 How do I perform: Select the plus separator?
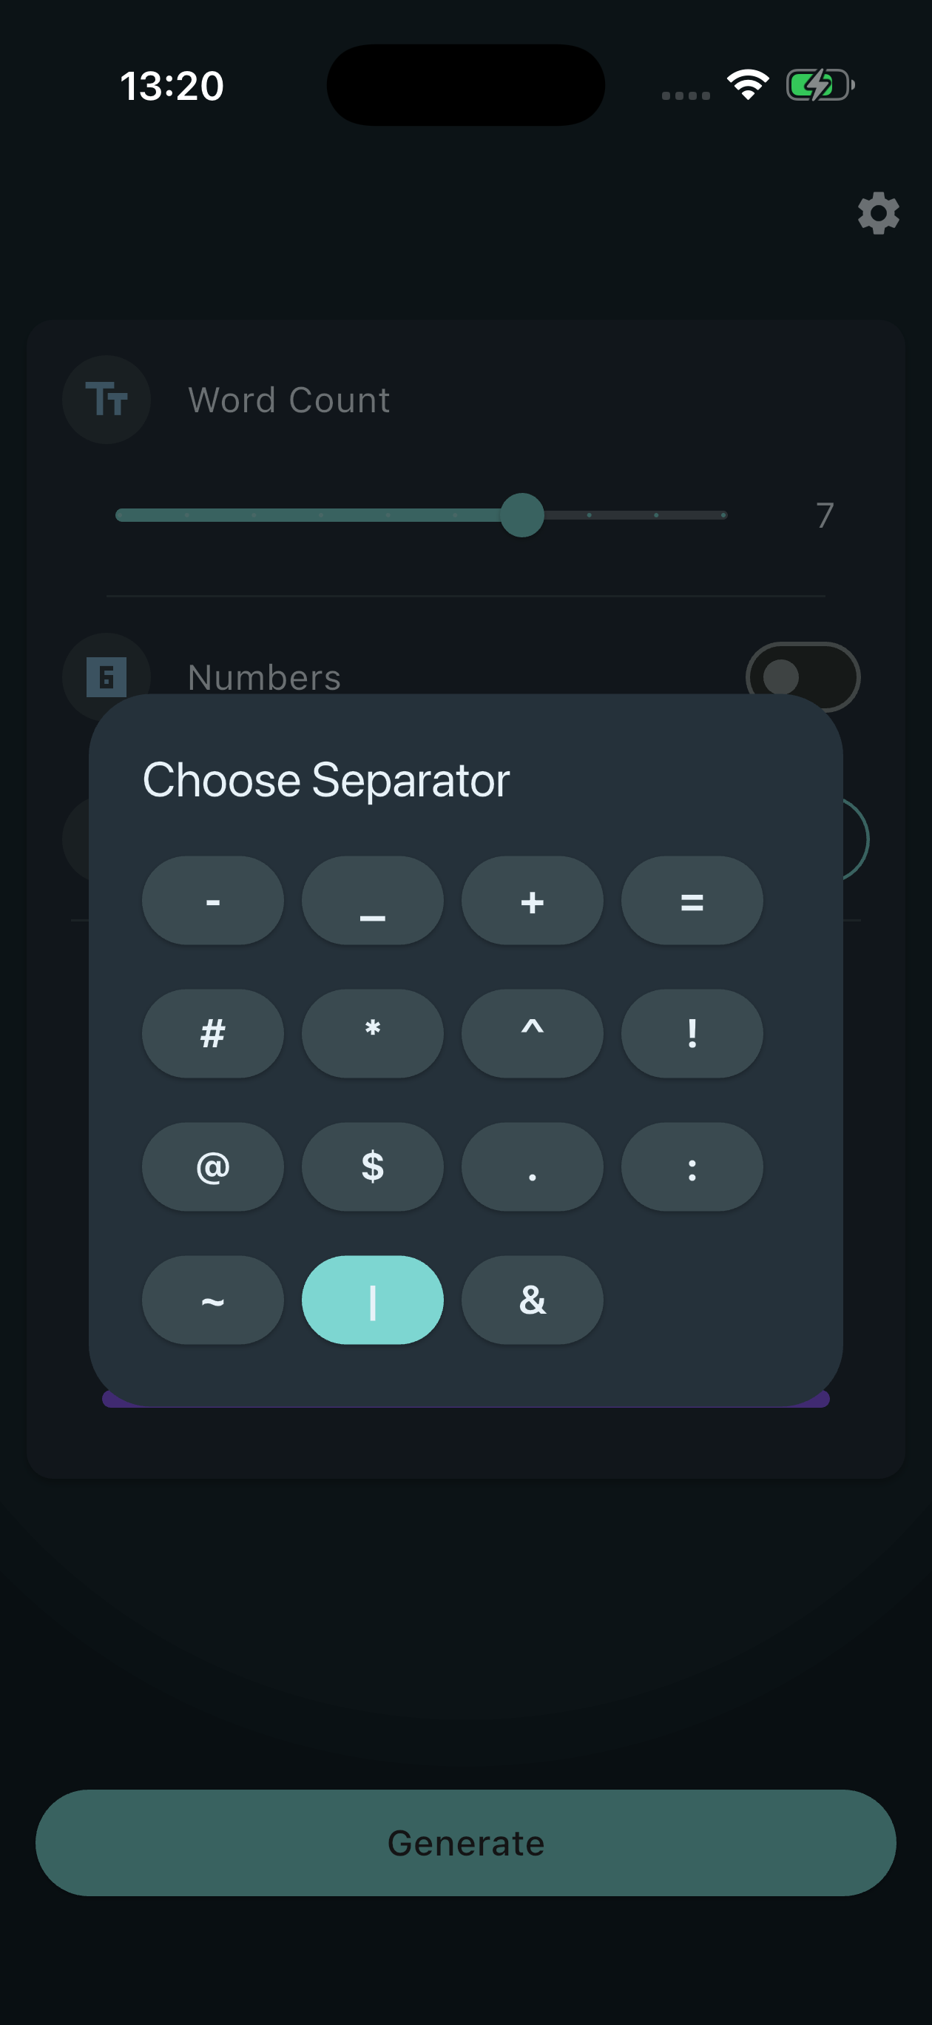(532, 900)
